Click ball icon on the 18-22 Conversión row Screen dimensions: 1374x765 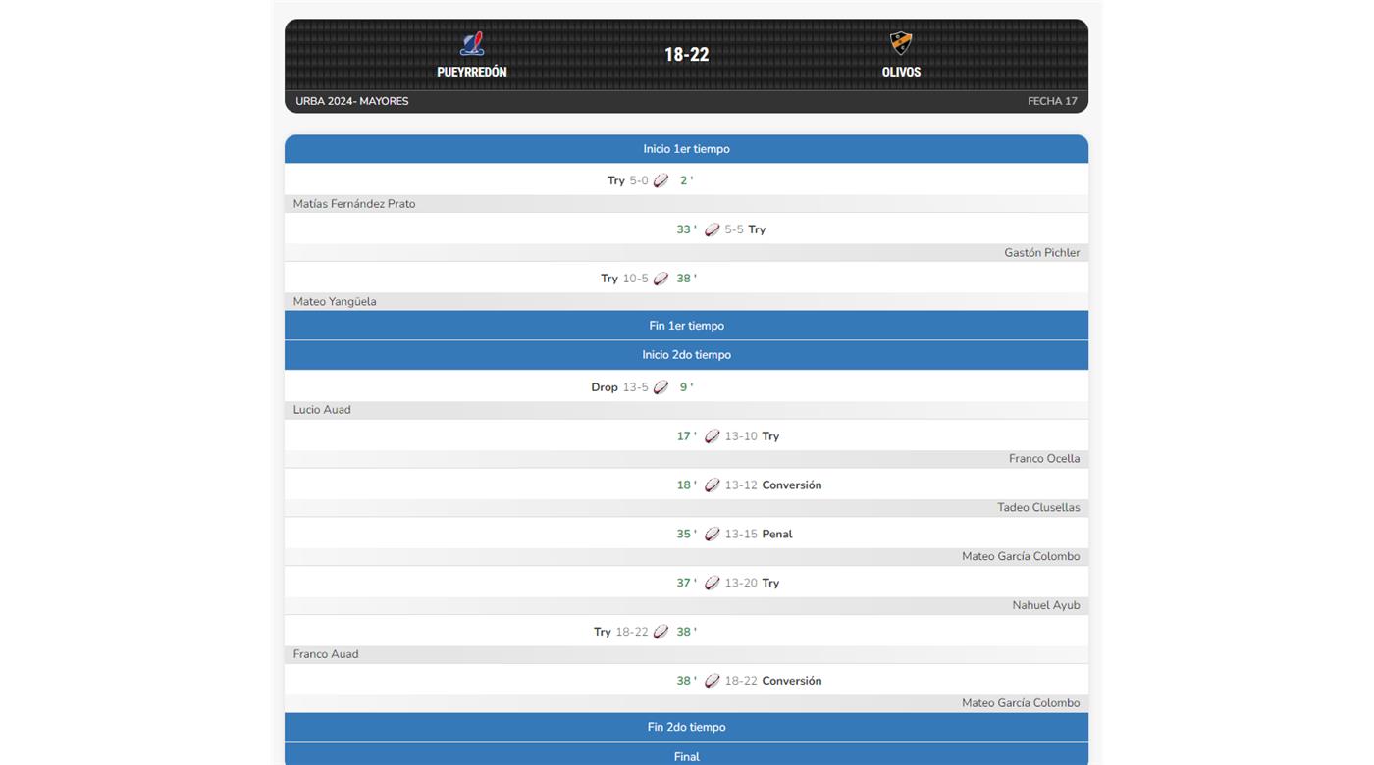coord(713,681)
